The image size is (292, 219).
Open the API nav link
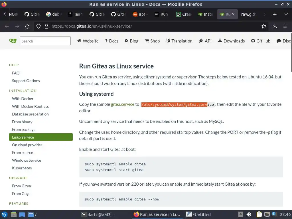point(205,41)
